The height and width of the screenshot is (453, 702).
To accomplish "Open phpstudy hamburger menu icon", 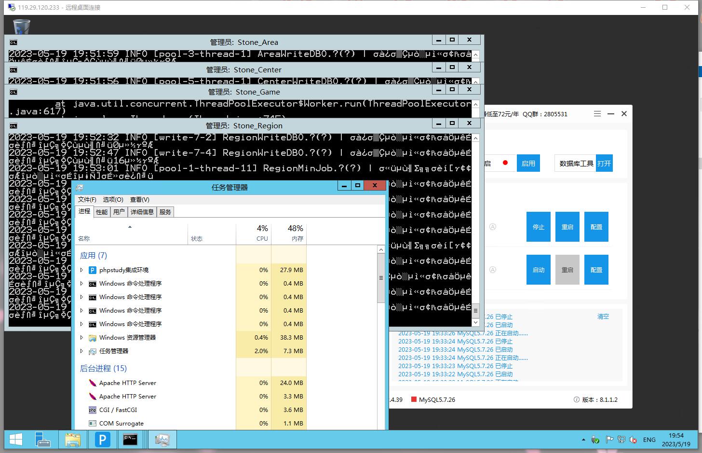I will click(597, 114).
